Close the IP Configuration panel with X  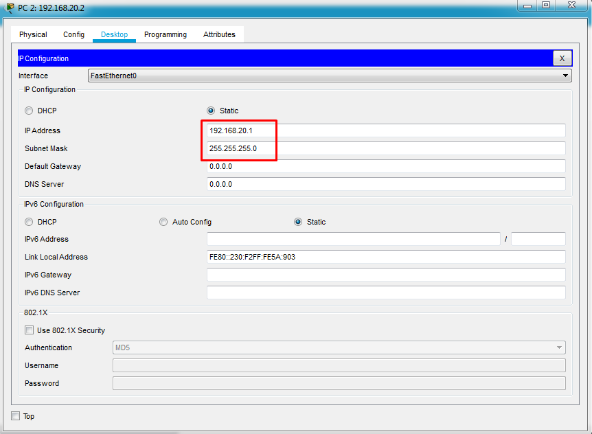coord(562,58)
